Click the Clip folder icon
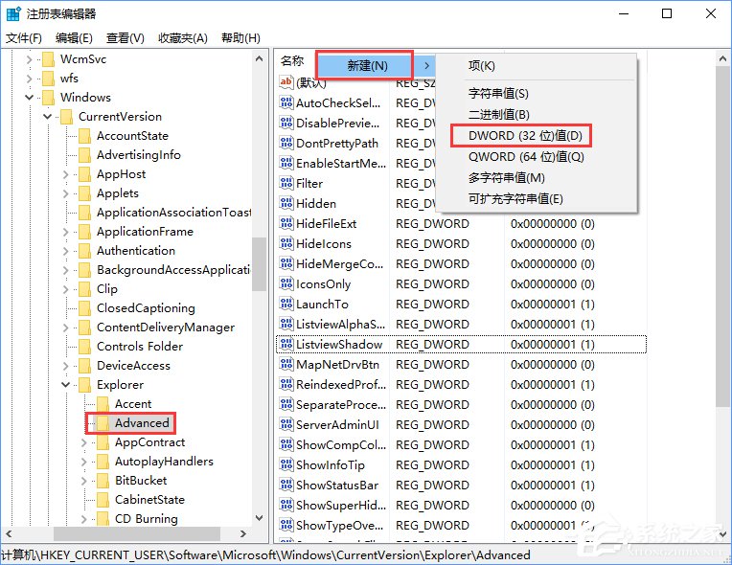The width and height of the screenshot is (732, 565). (84, 289)
